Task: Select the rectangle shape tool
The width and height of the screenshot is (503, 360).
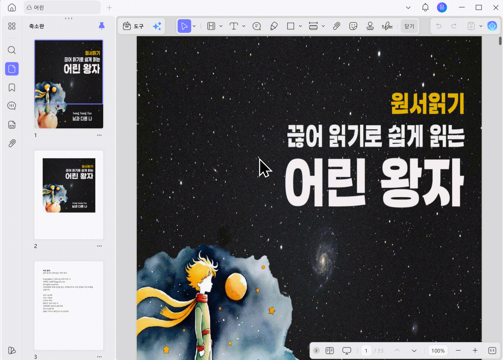Action: [291, 26]
